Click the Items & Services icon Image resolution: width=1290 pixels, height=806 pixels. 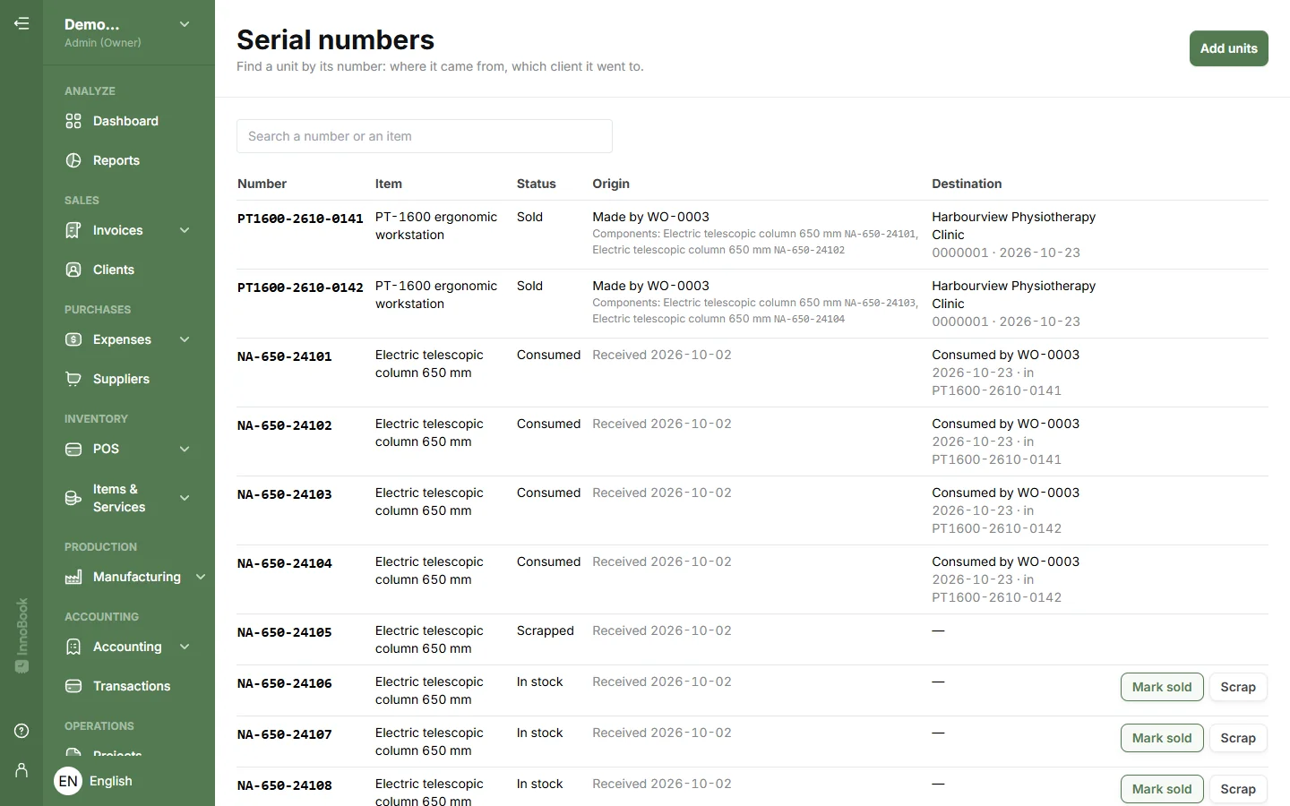point(73,498)
